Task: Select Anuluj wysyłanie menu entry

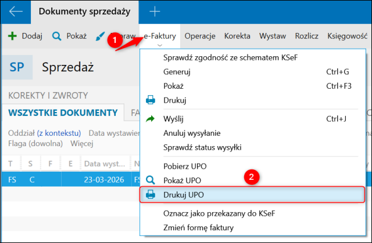Action: point(192,133)
